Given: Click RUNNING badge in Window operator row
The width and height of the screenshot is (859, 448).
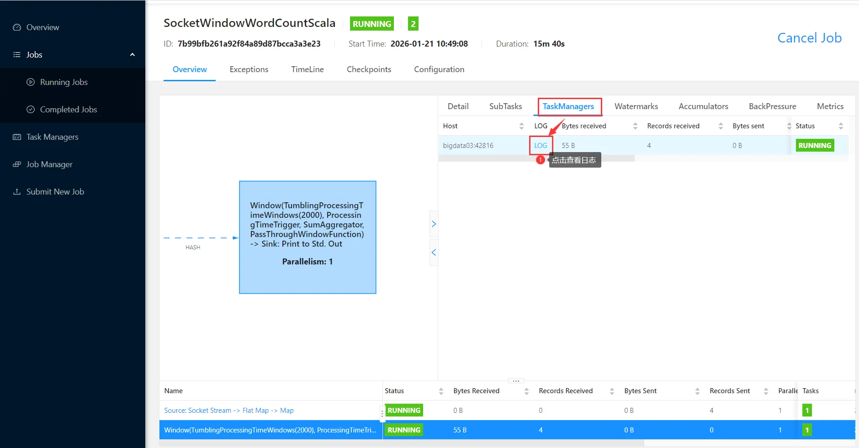Looking at the screenshot, I should click(x=404, y=430).
